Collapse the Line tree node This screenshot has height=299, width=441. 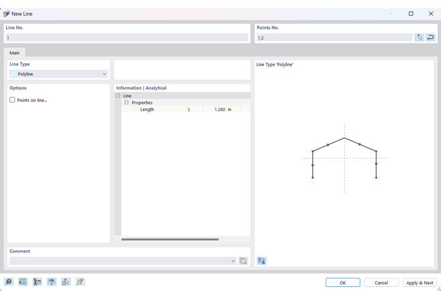pos(118,96)
